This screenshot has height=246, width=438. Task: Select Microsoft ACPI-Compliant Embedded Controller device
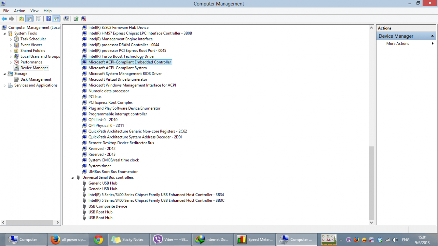click(x=130, y=62)
